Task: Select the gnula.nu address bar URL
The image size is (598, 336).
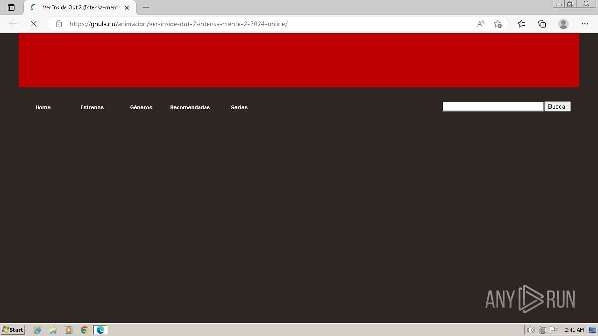Action: coord(178,24)
